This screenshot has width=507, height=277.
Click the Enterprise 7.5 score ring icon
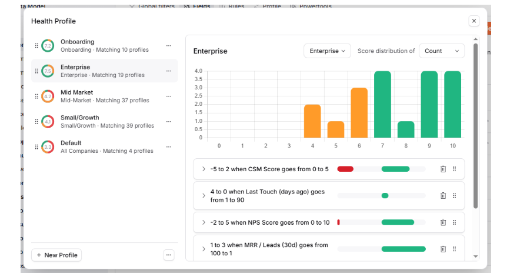click(48, 71)
